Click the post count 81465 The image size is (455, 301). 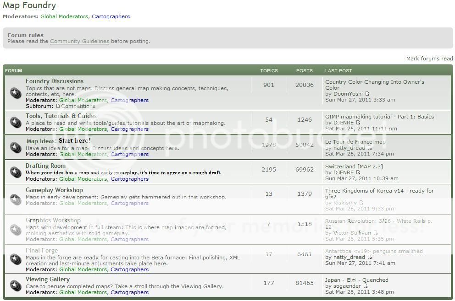click(305, 283)
